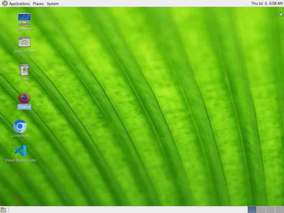284x213 pixels.
Task: Open the clock showing Thu Jul 4, 6:58 AM
Action: 267,3
